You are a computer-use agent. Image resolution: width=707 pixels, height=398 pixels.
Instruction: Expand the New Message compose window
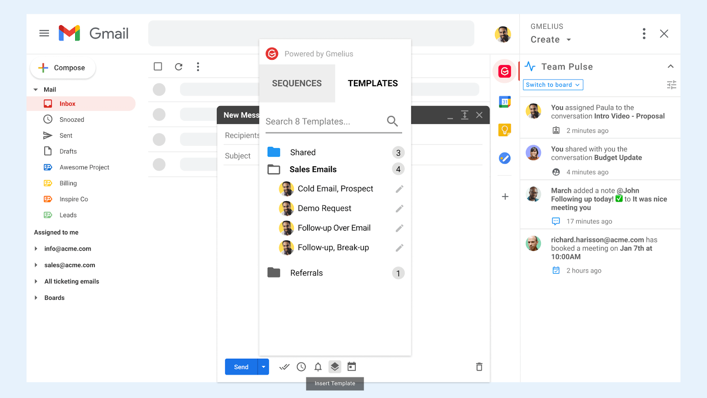coord(464,115)
